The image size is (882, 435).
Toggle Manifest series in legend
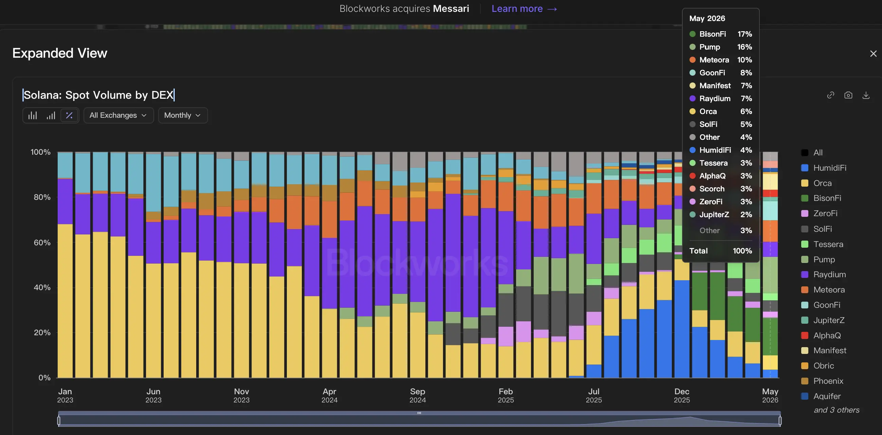click(x=824, y=351)
